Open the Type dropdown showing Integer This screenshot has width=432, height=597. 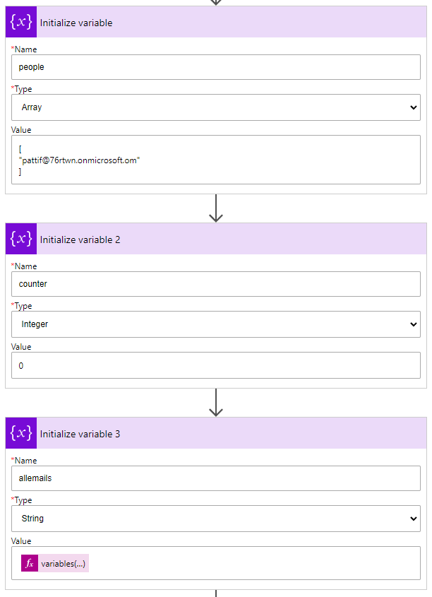coord(215,324)
